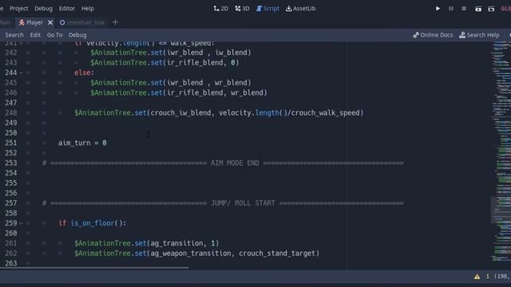Open the Project menu
The width and height of the screenshot is (511, 287).
[18, 9]
